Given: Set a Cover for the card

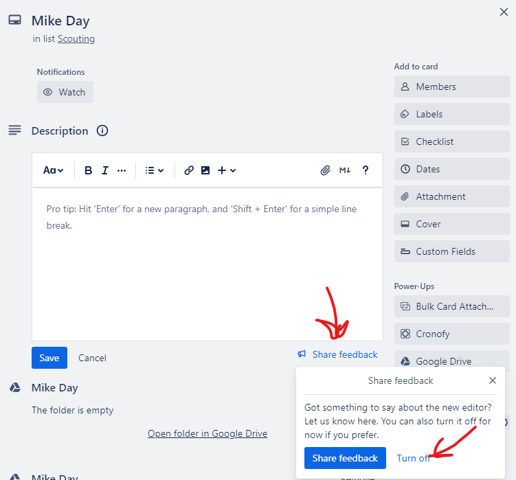Looking at the screenshot, I should click(452, 224).
